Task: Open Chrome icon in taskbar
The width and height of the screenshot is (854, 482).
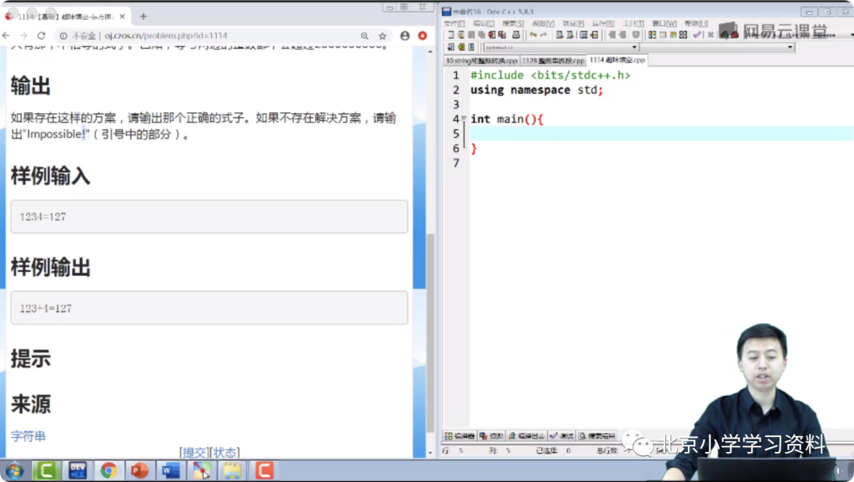Action: [108, 471]
